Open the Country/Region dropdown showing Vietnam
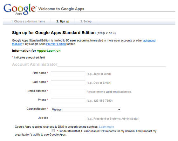 [86, 109]
